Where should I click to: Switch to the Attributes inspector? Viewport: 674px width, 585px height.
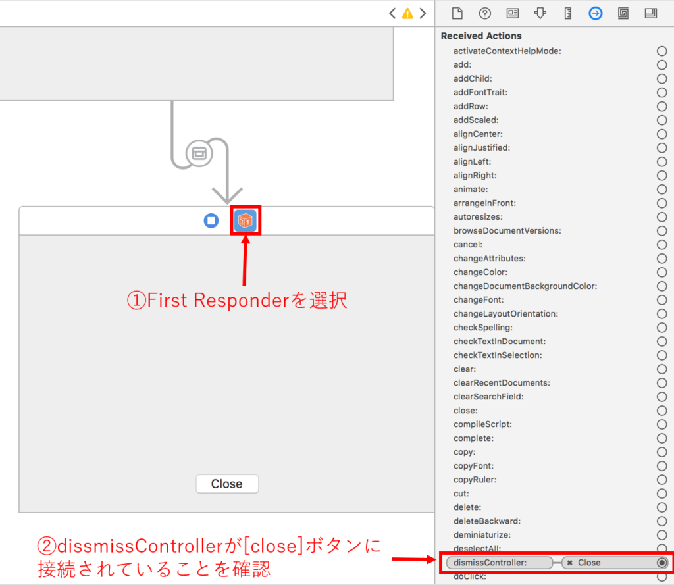(x=540, y=13)
